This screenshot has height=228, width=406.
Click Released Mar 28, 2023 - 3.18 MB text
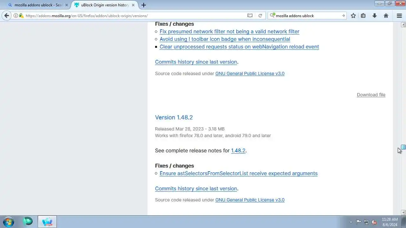tap(190, 129)
